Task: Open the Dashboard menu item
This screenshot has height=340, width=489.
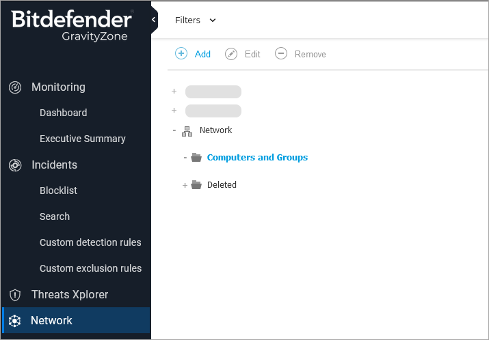Action: (x=63, y=113)
